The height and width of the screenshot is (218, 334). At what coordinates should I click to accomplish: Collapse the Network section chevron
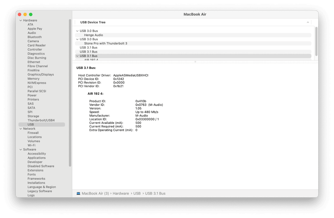[x=21, y=129]
